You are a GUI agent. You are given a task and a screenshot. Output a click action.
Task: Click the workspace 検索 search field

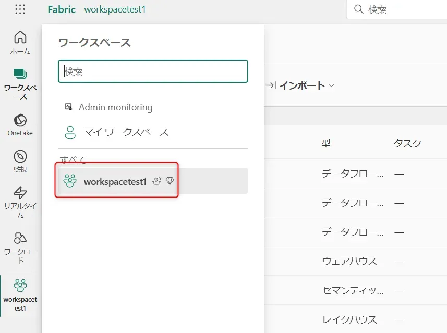tap(152, 71)
